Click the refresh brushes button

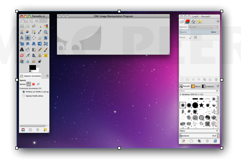[x=215, y=141]
